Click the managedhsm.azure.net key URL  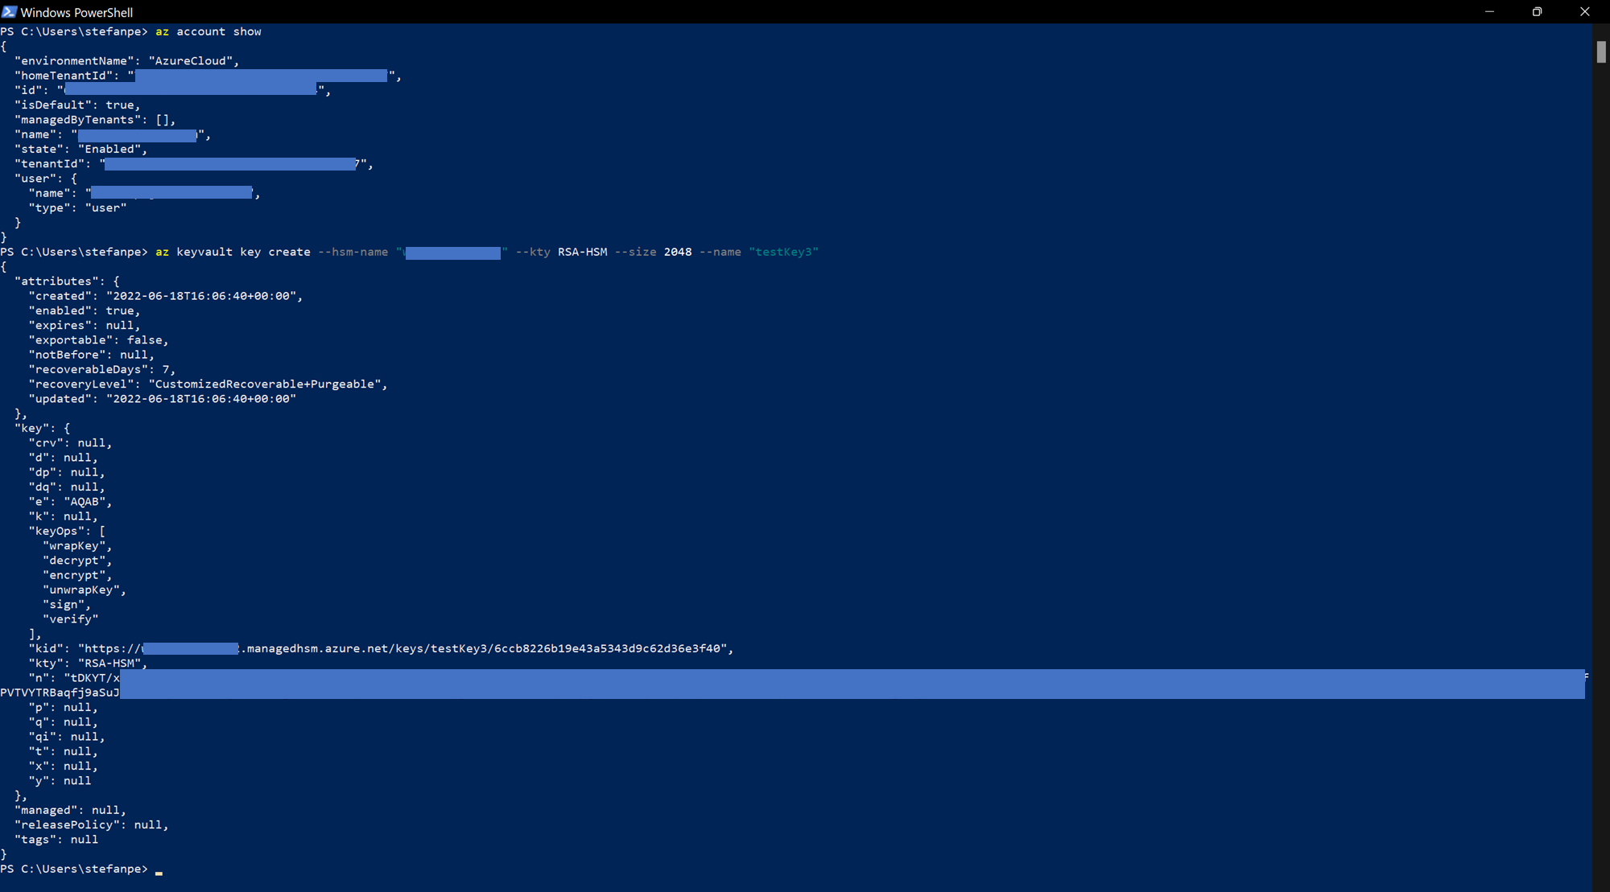point(483,648)
